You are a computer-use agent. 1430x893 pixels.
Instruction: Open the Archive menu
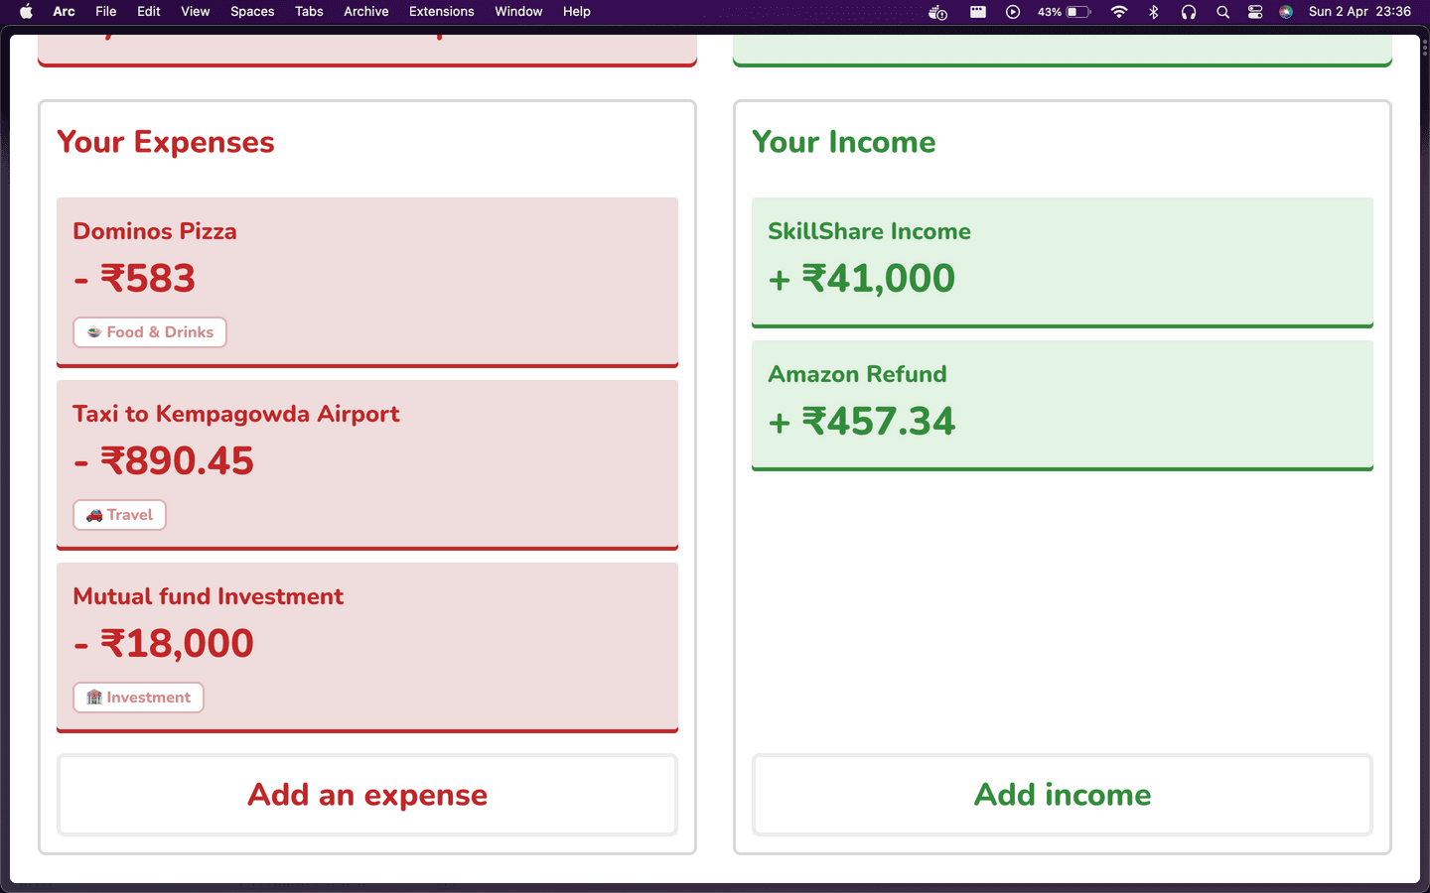point(366,12)
